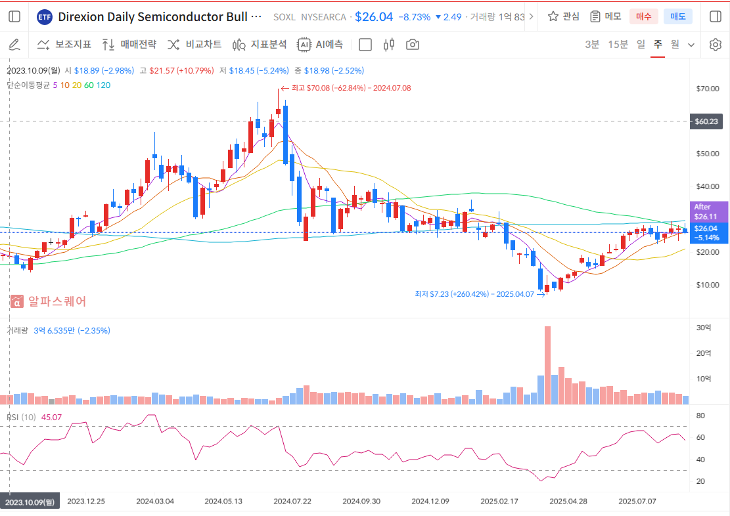Screen dimensions: 730x516
Task: Click the square layout icon
Action: [x=365, y=45]
